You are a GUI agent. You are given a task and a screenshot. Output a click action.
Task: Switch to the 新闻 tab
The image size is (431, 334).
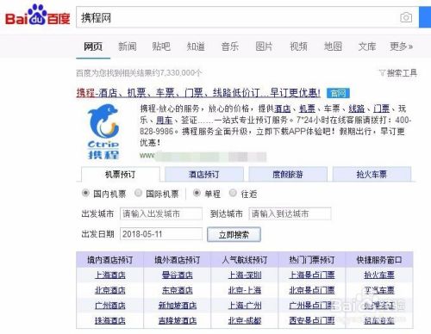tap(128, 46)
